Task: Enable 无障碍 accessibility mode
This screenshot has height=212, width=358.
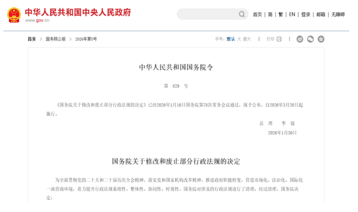Action: [x=338, y=15]
